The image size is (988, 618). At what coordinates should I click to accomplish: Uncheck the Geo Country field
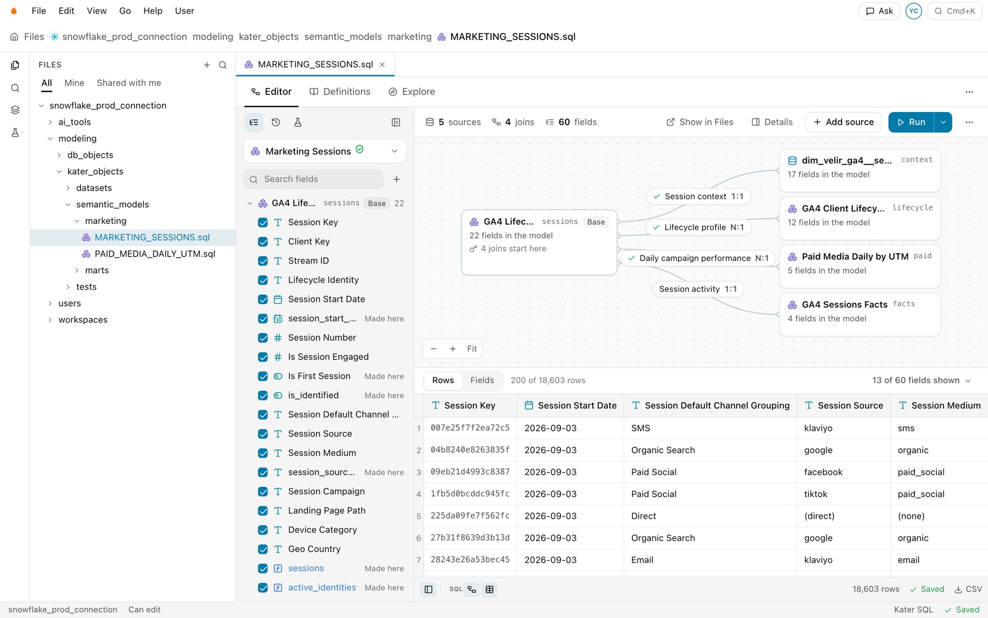[263, 549]
